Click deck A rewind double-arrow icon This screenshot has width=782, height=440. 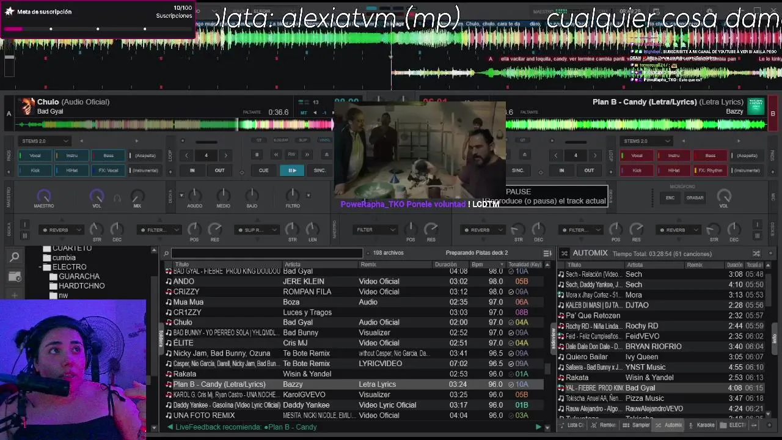276,155
